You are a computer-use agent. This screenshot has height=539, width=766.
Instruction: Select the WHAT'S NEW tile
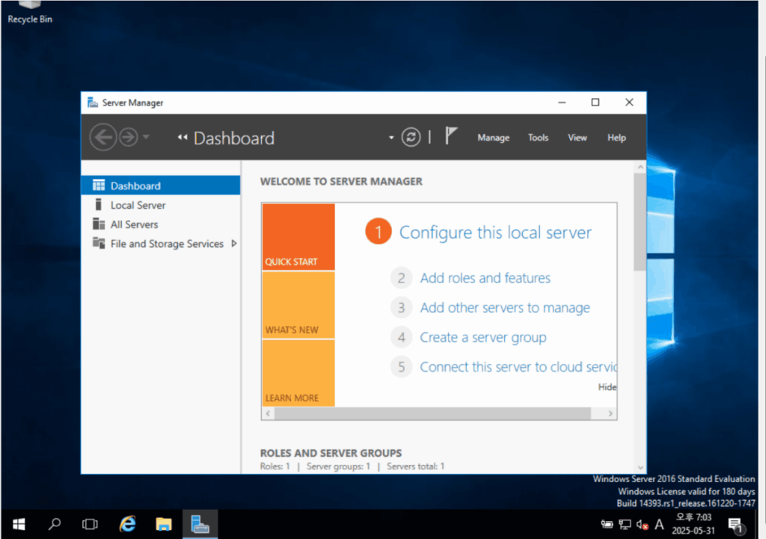(298, 305)
